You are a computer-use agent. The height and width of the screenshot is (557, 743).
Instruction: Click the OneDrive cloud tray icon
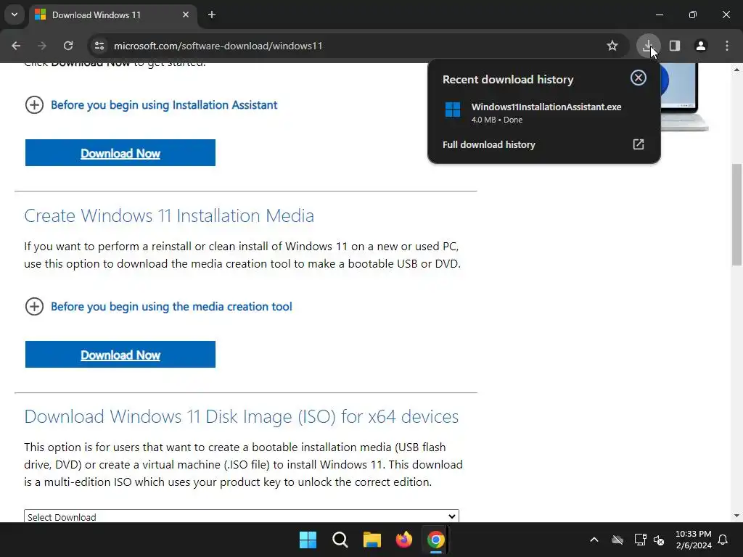pyautogui.click(x=617, y=540)
